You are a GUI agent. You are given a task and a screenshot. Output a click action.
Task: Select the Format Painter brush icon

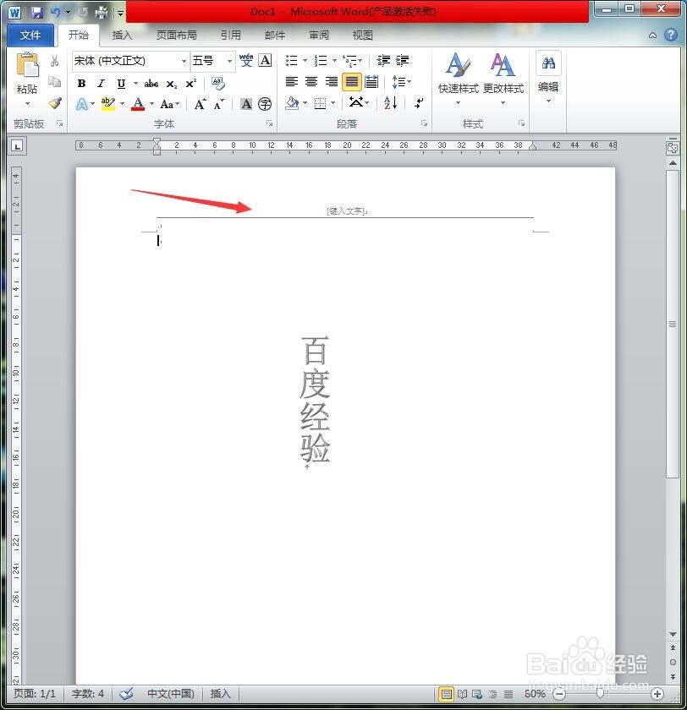pos(55,103)
